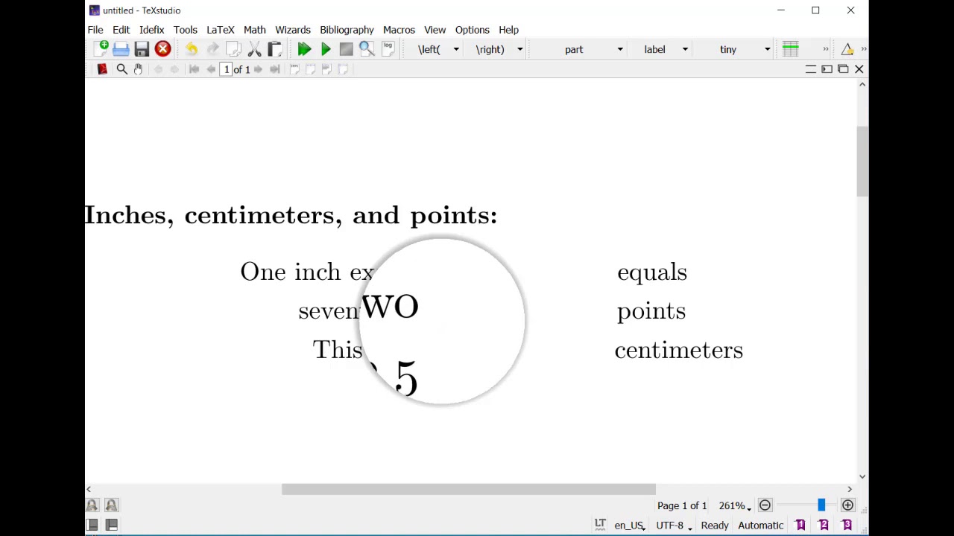Toggle the LanguageTool LT status icon
Screen dimensions: 954x536
[600, 525]
